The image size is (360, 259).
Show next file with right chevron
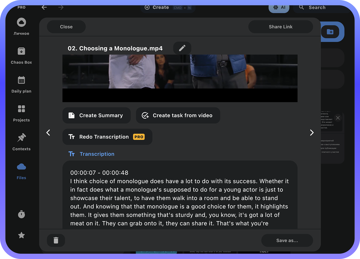point(312,132)
